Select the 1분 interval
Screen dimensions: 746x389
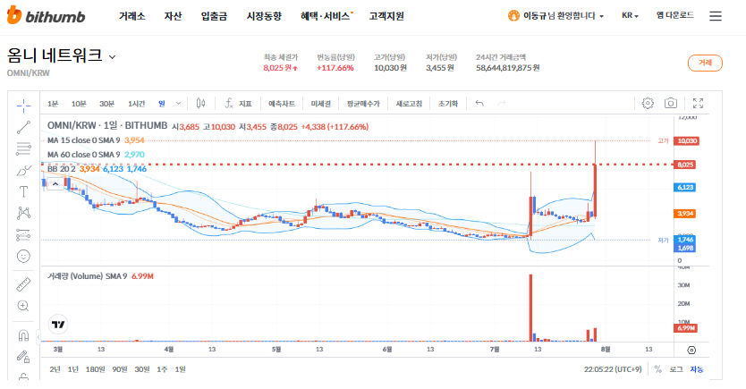pos(53,104)
